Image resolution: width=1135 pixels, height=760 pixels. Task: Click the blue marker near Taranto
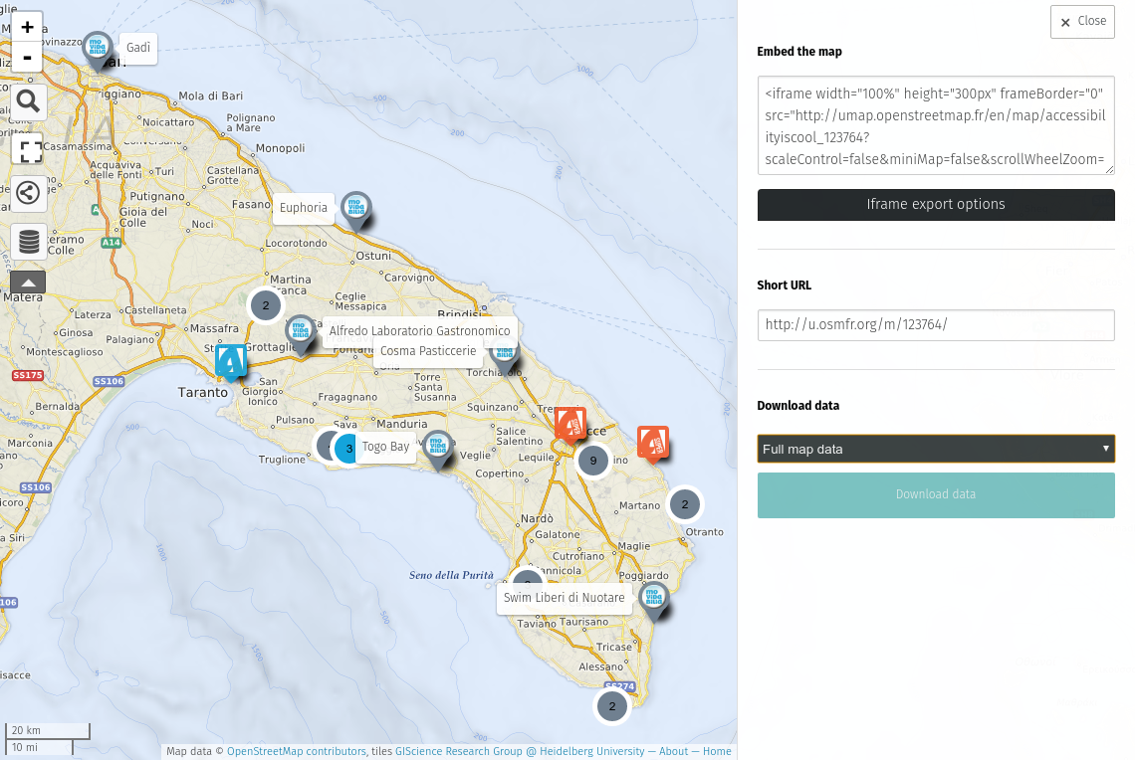[231, 361]
